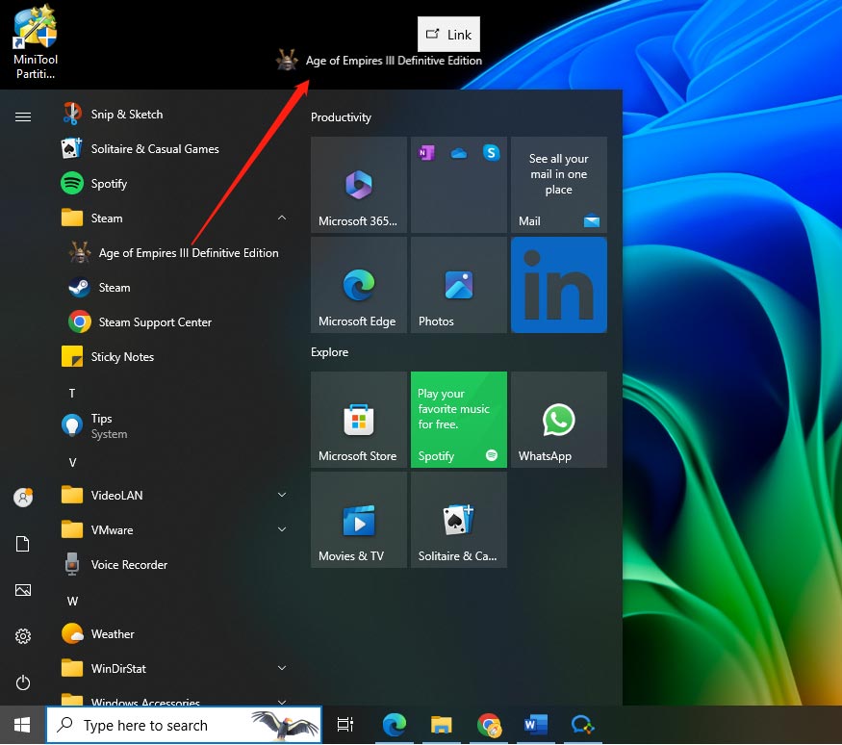Viewport: 842px width, 745px height.
Task: Open the LinkedIn tile
Action: point(558,285)
